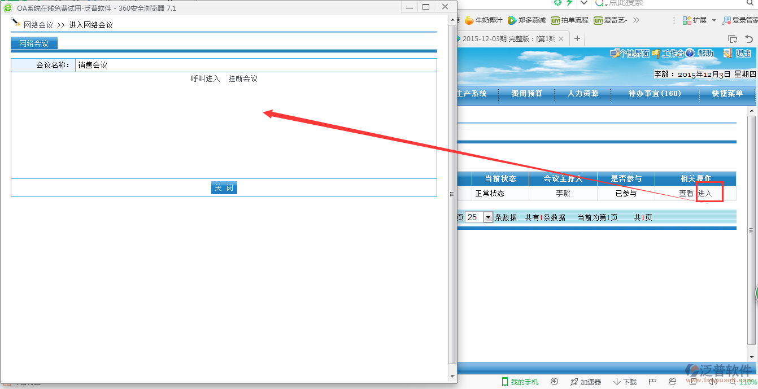Open 个性界面 personalization link
Viewport: 758px width, 389px height.
(630, 54)
